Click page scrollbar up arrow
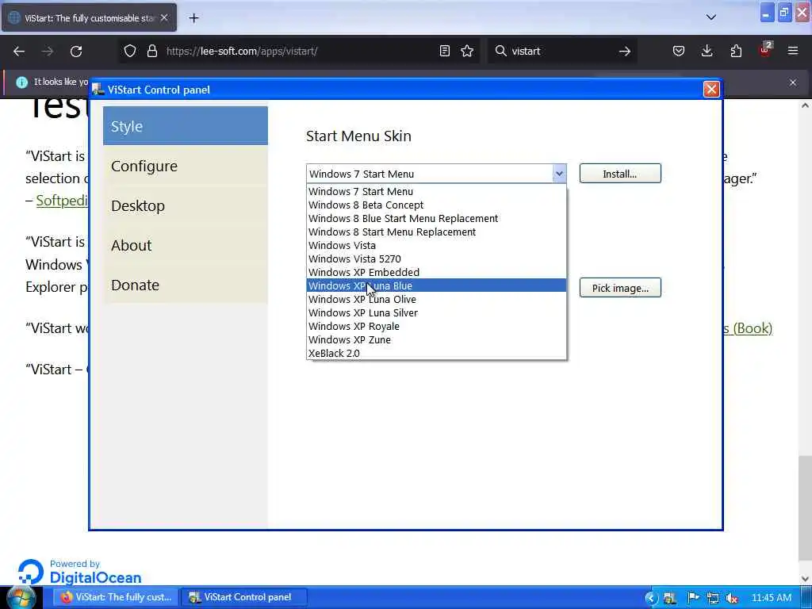The height and width of the screenshot is (609, 812). pos(805,105)
